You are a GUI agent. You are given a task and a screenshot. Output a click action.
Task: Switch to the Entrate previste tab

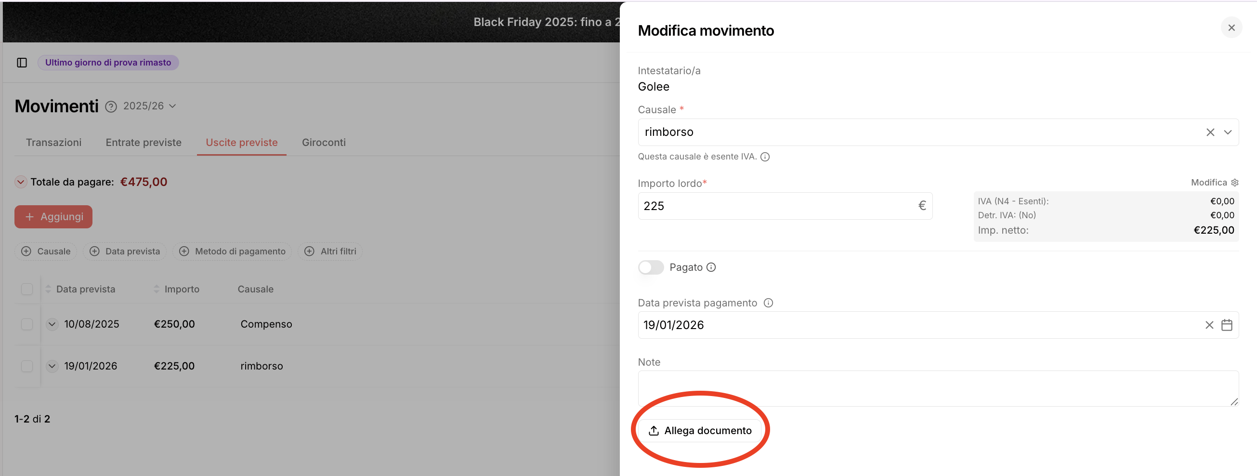click(144, 143)
